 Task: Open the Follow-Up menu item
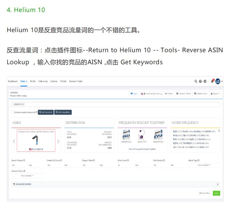43,81
